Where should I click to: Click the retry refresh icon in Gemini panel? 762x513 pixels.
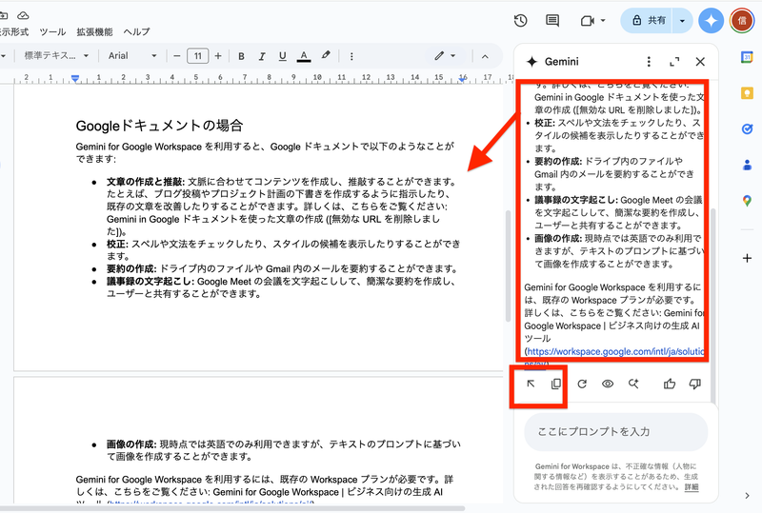pos(582,384)
